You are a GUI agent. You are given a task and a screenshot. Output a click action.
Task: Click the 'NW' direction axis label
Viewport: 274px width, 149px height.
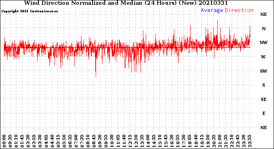click(x=264, y=43)
